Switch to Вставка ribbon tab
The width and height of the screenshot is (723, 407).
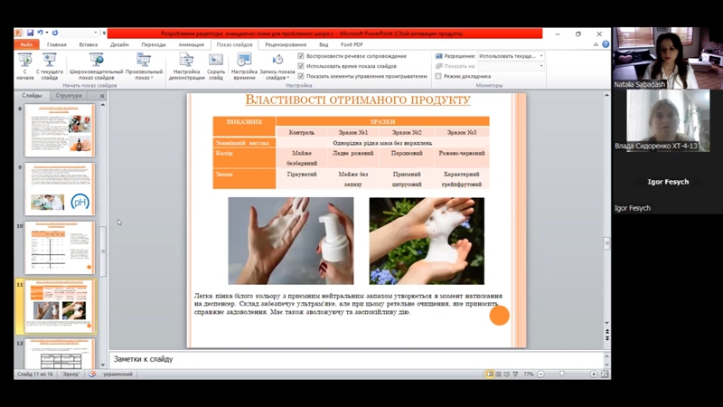pyautogui.click(x=88, y=44)
